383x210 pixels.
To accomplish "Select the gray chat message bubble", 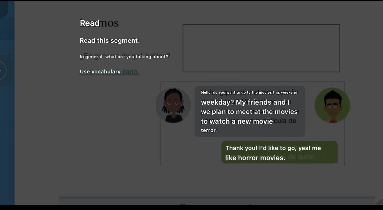I will click(x=250, y=111).
